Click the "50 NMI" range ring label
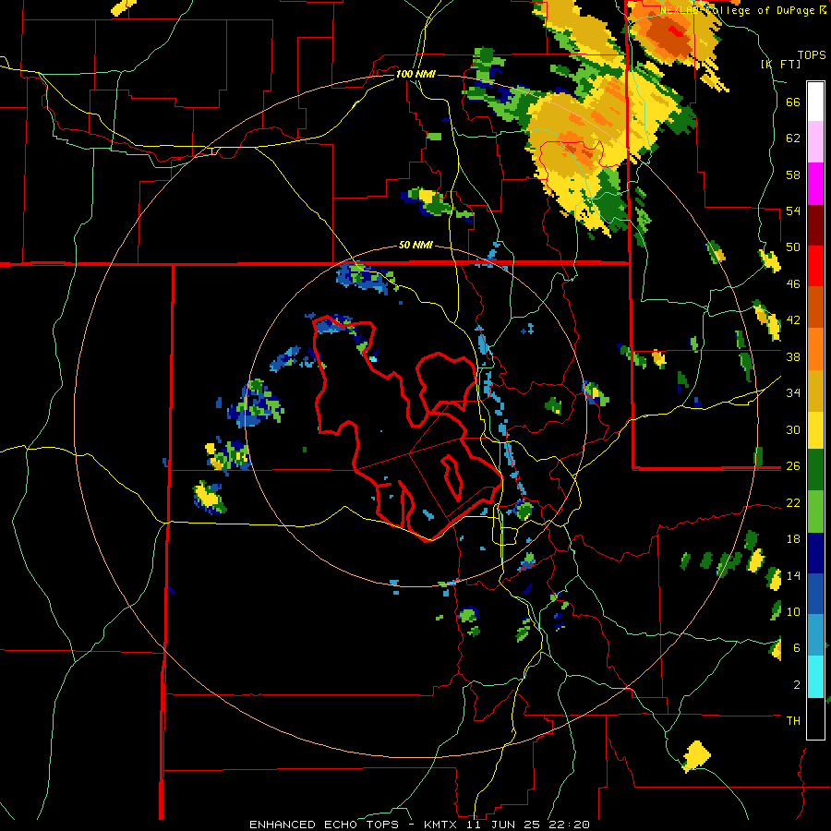The height and width of the screenshot is (831, 831). 415,246
